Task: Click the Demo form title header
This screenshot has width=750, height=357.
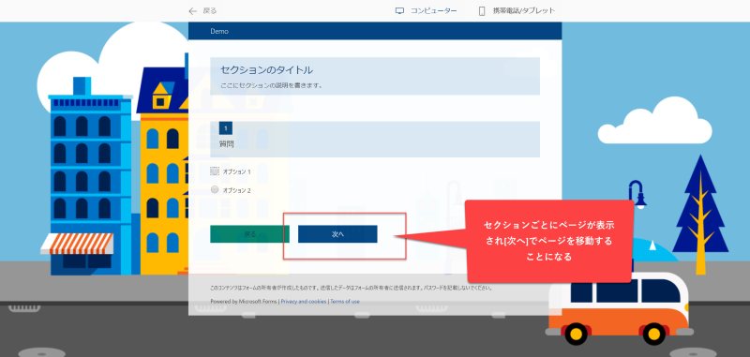Action: (219, 31)
